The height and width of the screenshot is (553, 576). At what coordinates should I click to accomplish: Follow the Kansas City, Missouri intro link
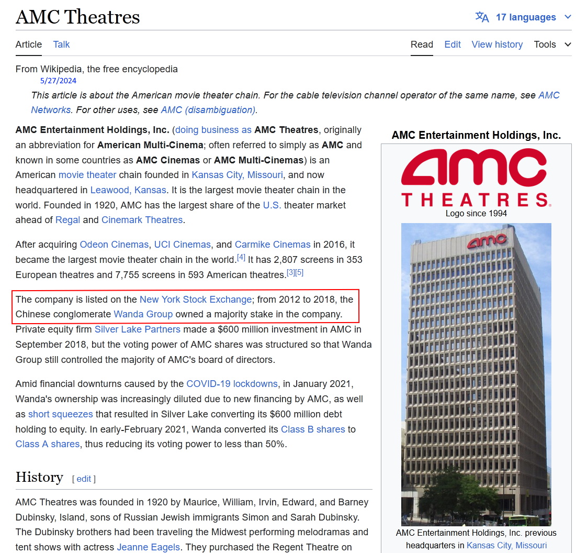pyautogui.click(x=238, y=175)
